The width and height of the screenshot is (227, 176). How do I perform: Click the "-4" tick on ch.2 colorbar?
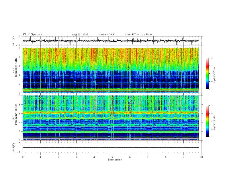211,113
